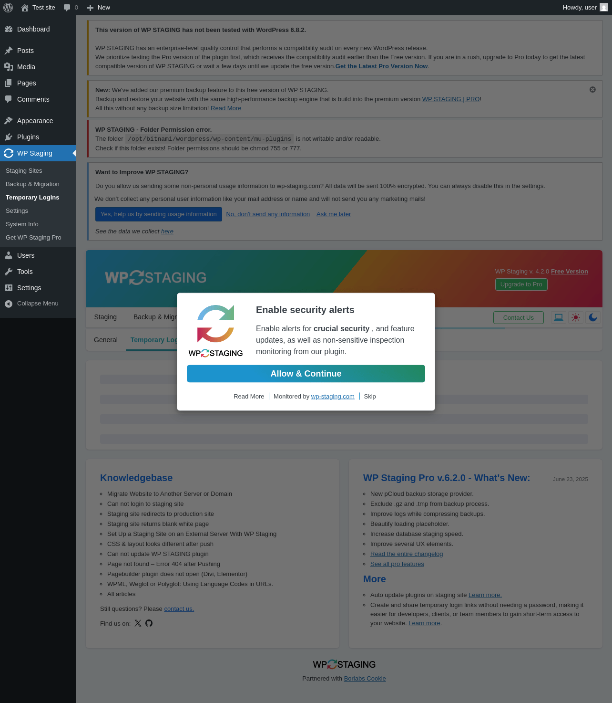The image size is (612, 703).
Task: Click the WP STAGING footer logo
Action: pos(344,664)
